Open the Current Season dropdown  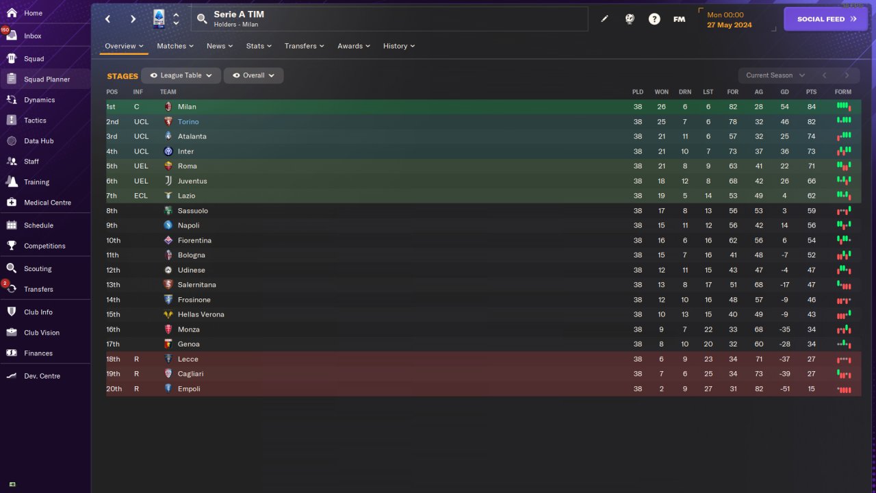pyautogui.click(x=775, y=75)
